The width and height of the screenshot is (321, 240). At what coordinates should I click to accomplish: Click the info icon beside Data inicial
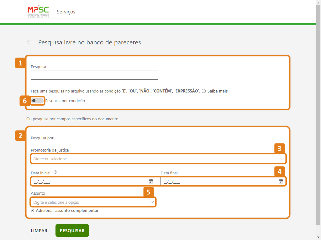pos(55,172)
